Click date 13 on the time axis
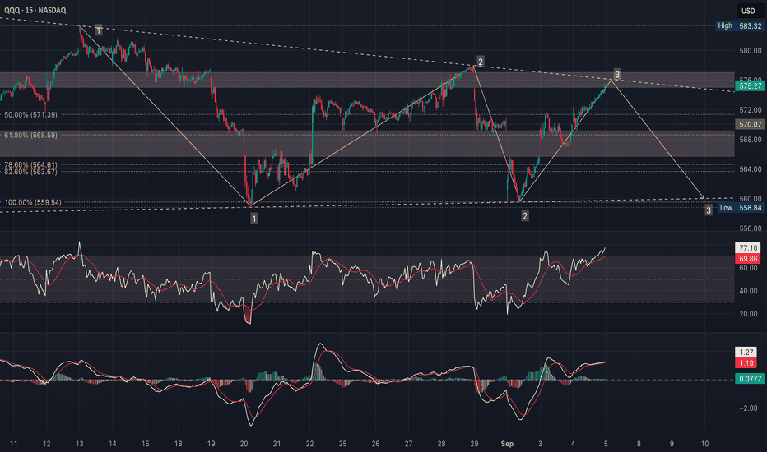Viewport: 767px width, 452px height. coord(79,444)
